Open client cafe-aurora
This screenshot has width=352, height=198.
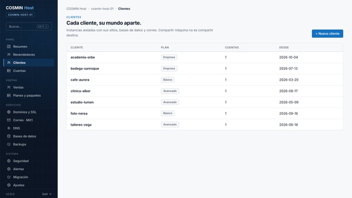80,80
